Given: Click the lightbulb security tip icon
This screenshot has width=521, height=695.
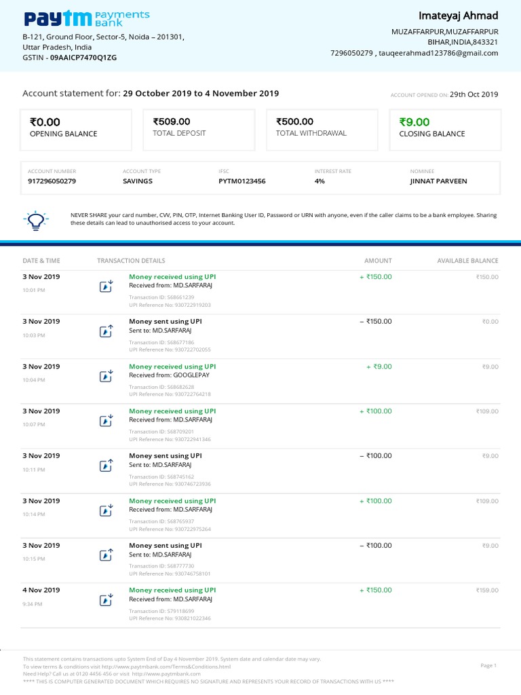Looking at the screenshot, I should (33, 219).
